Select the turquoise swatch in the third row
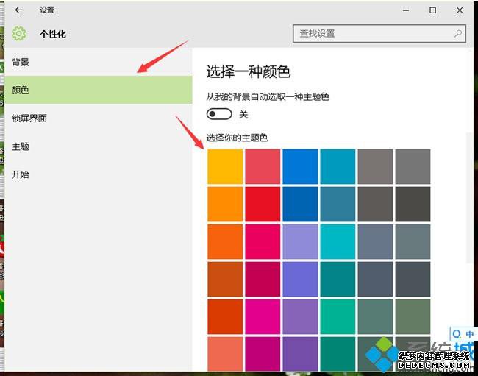The image size is (478, 376). point(338,241)
